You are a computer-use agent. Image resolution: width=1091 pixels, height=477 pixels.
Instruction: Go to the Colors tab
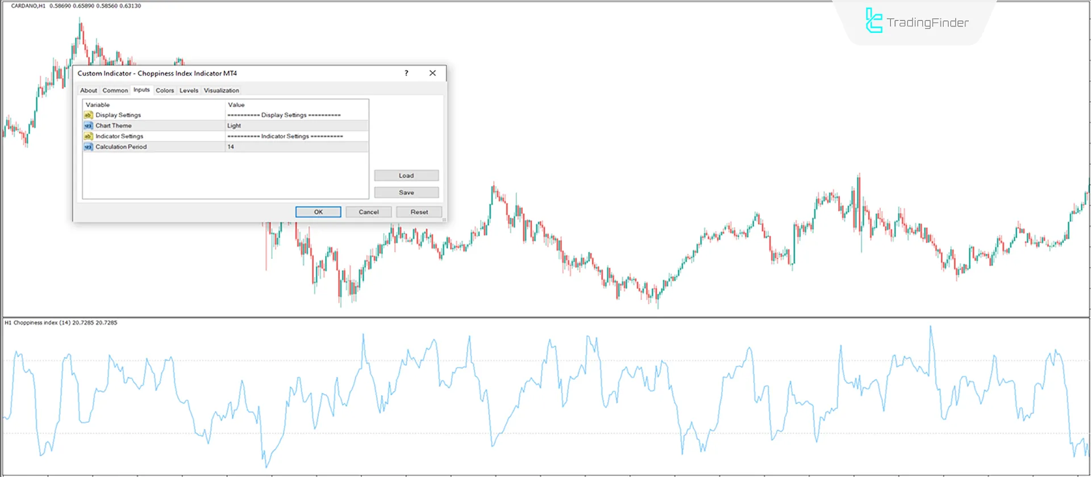[165, 90]
